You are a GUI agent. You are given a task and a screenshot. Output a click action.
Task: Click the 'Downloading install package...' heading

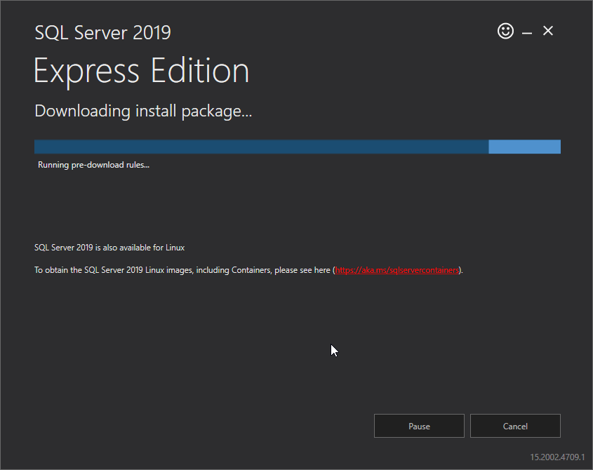[x=143, y=111]
